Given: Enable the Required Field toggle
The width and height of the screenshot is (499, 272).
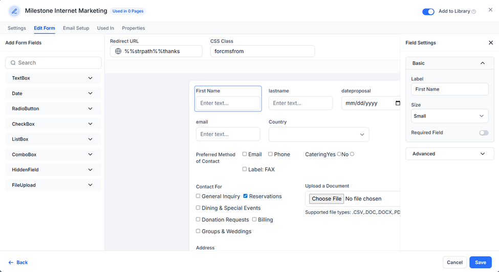Looking at the screenshot, I should click(x=484, y=133).
